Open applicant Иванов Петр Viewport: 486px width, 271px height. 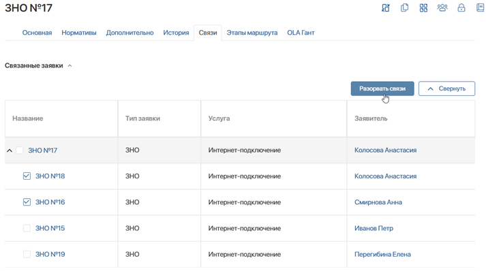(x=374, y=228)
